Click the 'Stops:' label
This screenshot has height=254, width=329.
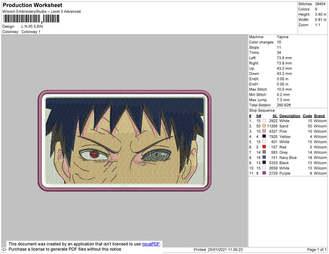[x=254, y=47]
